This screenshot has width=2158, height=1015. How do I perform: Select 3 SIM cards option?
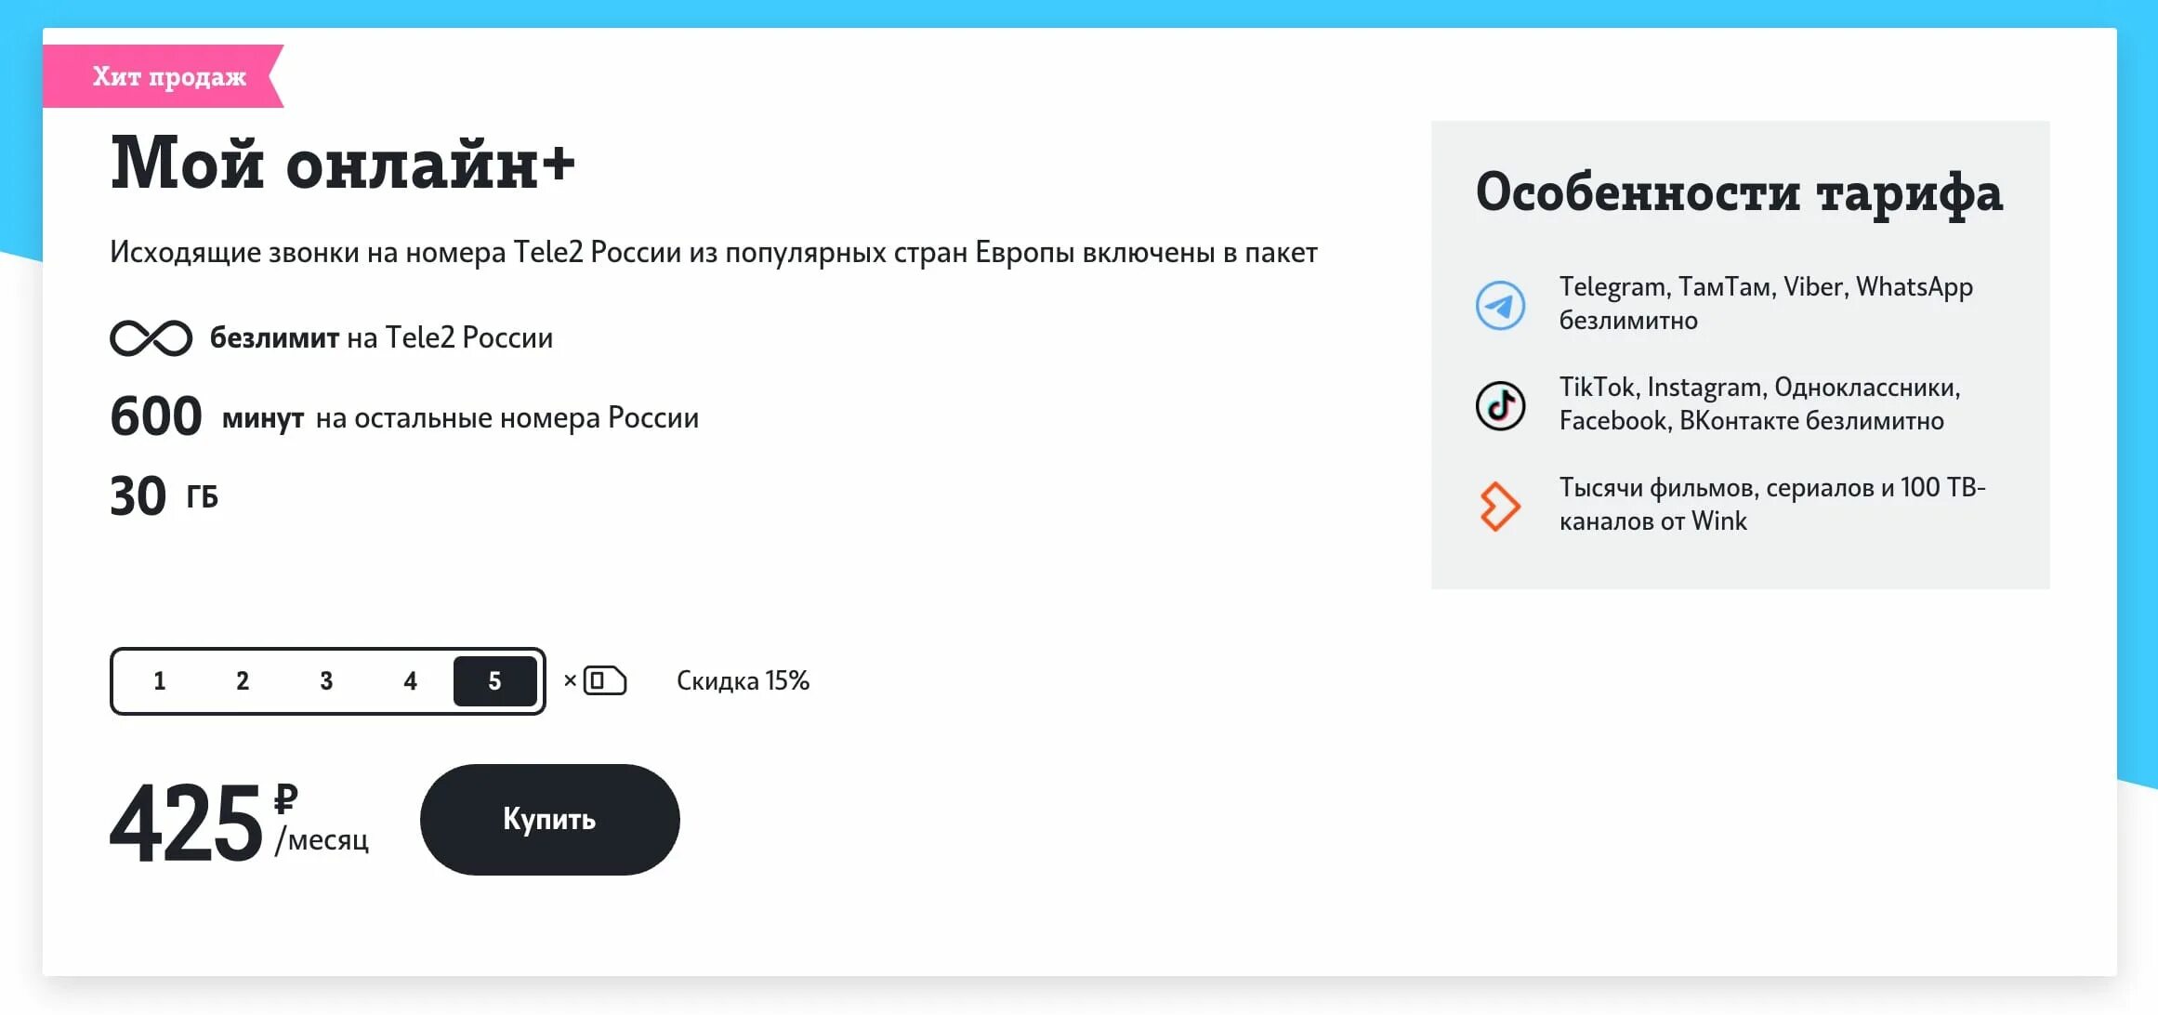pyautogui.click(x=326, y=681)
